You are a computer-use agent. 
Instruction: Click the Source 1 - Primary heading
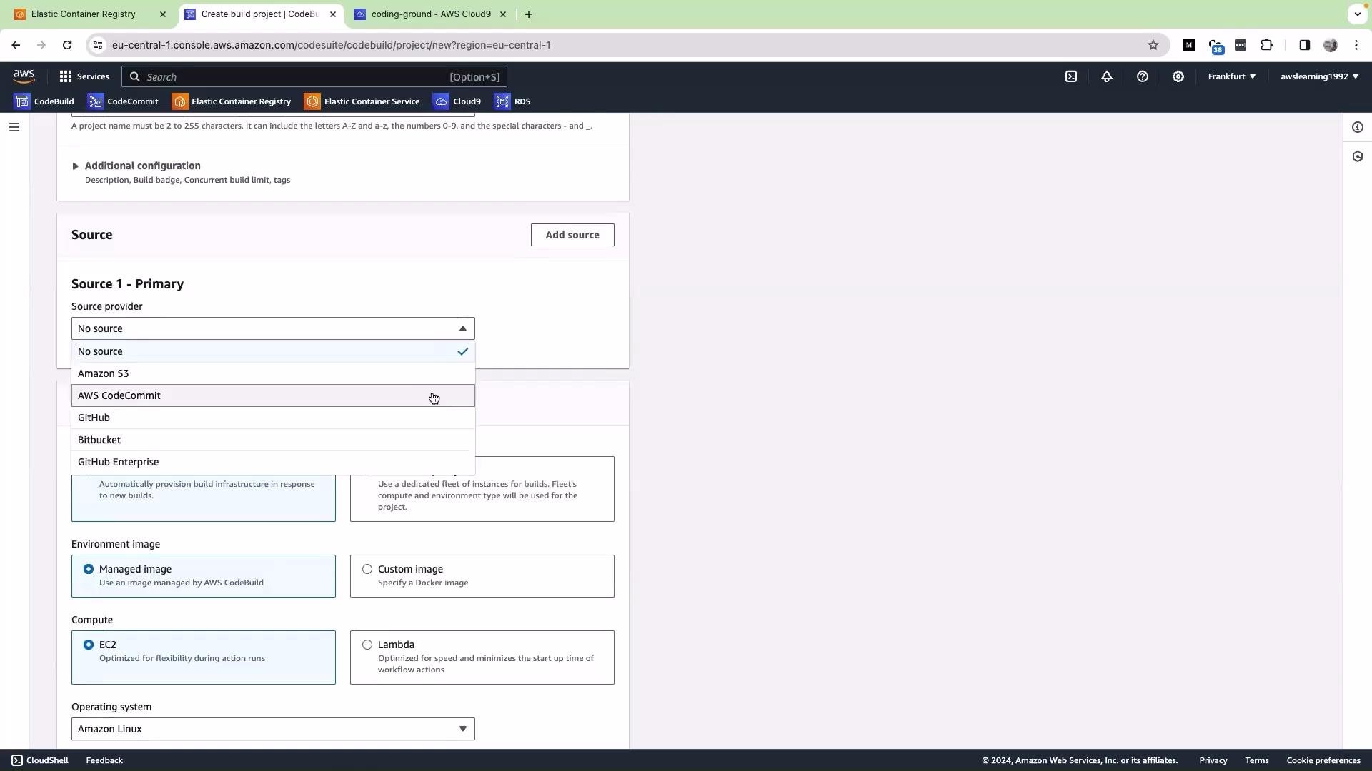(128, 284)
